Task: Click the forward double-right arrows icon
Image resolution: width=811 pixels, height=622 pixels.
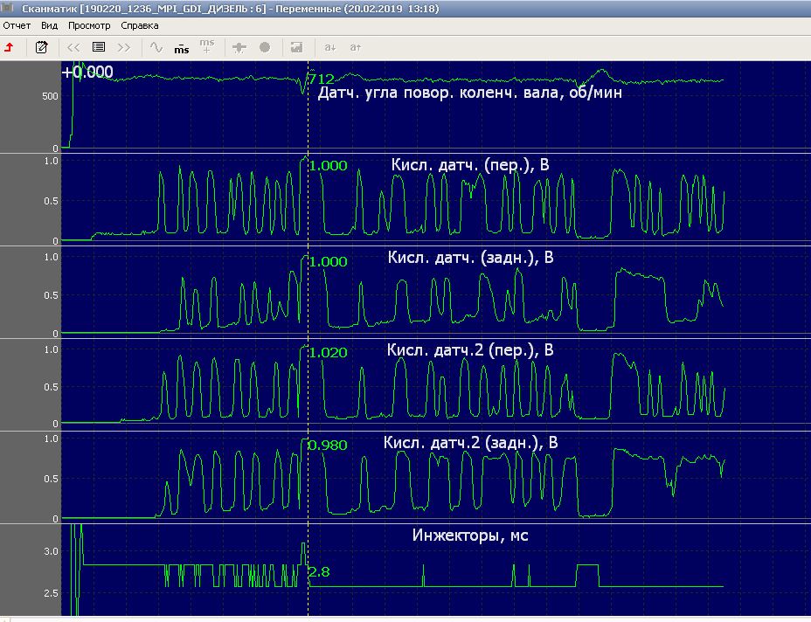Action: pyautogui.click(x=124, y=47)
